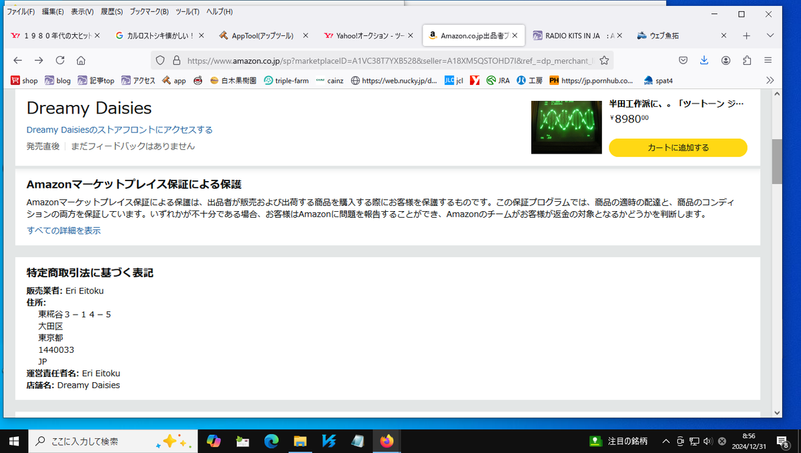Save the page to Pocket
This screenshot has height=453, width=801.
coord(683,60)
